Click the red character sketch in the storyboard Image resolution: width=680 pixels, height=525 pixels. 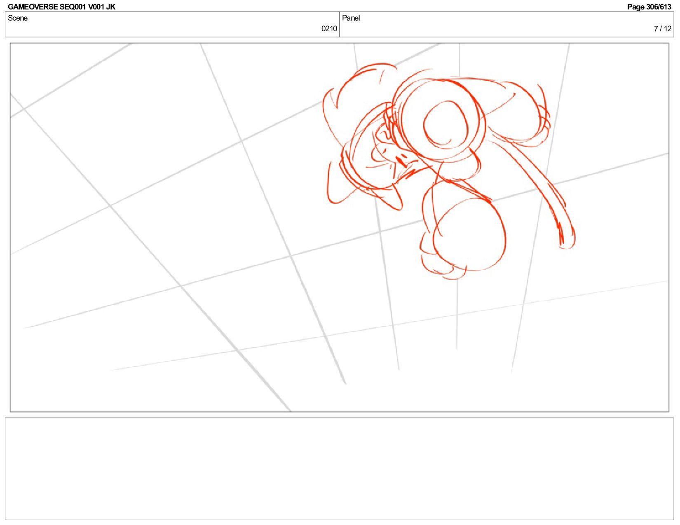click(448, 171)
